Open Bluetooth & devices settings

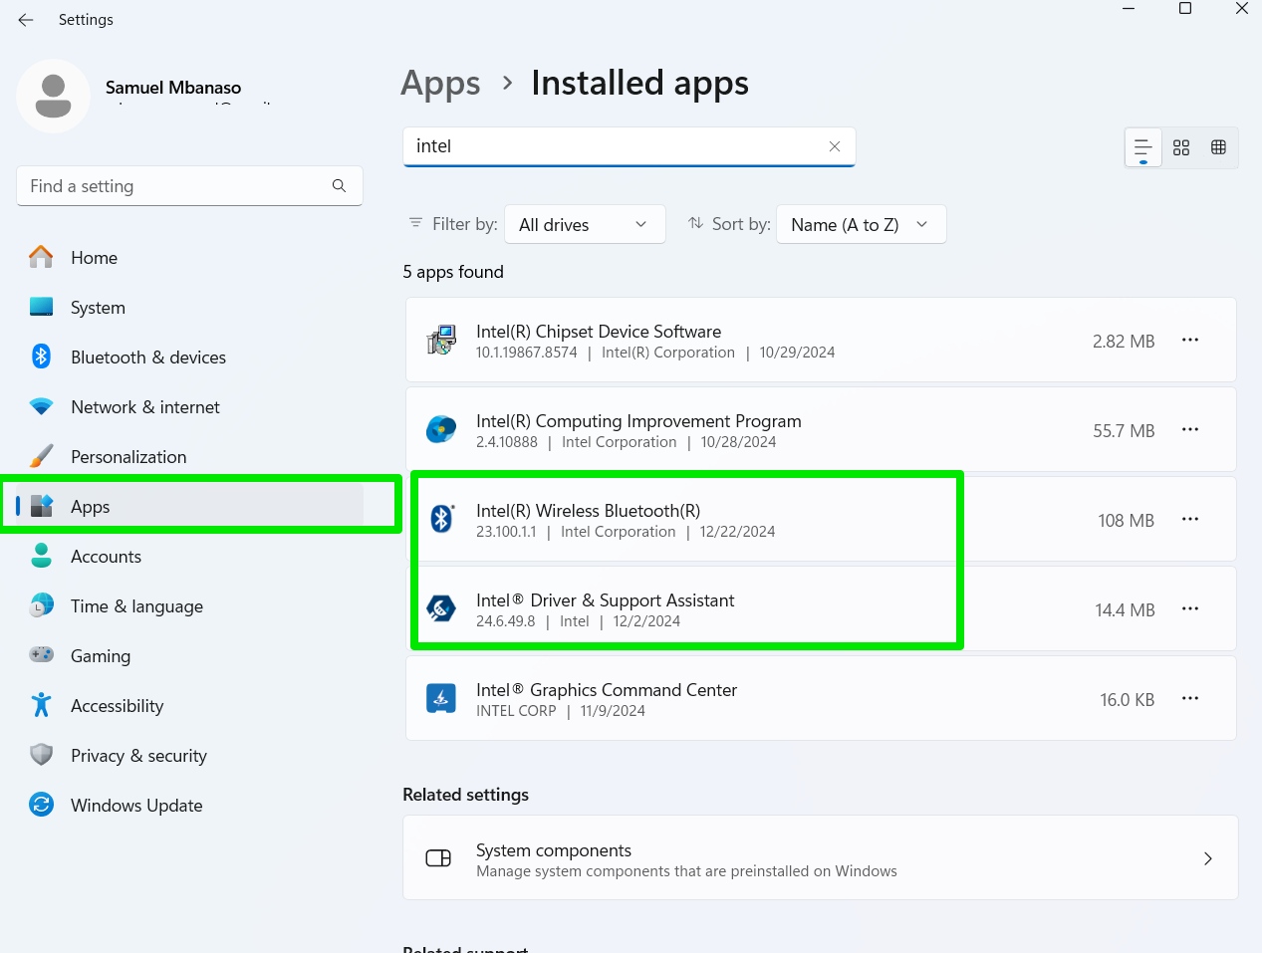[x=189, y=357]
